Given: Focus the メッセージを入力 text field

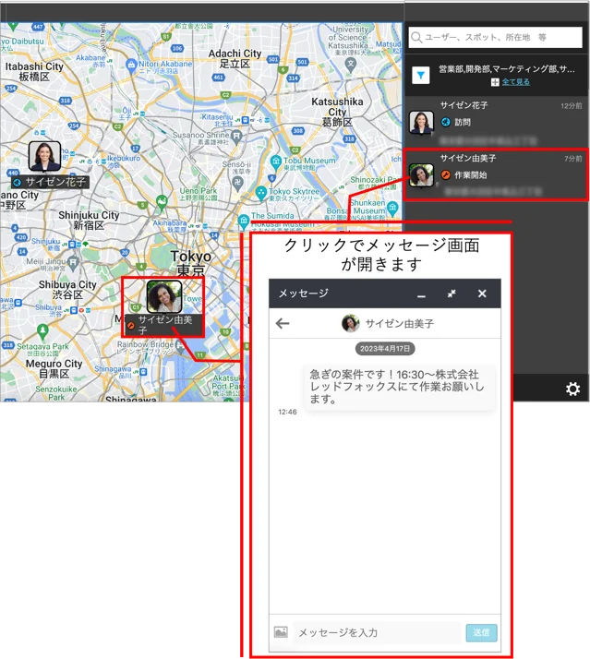Looking at the screenshot, I should point(377,632).
